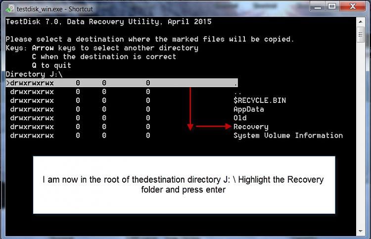Select the Old directory entry
The width and height of the screenshot is (371, 239).
(240, 118)
